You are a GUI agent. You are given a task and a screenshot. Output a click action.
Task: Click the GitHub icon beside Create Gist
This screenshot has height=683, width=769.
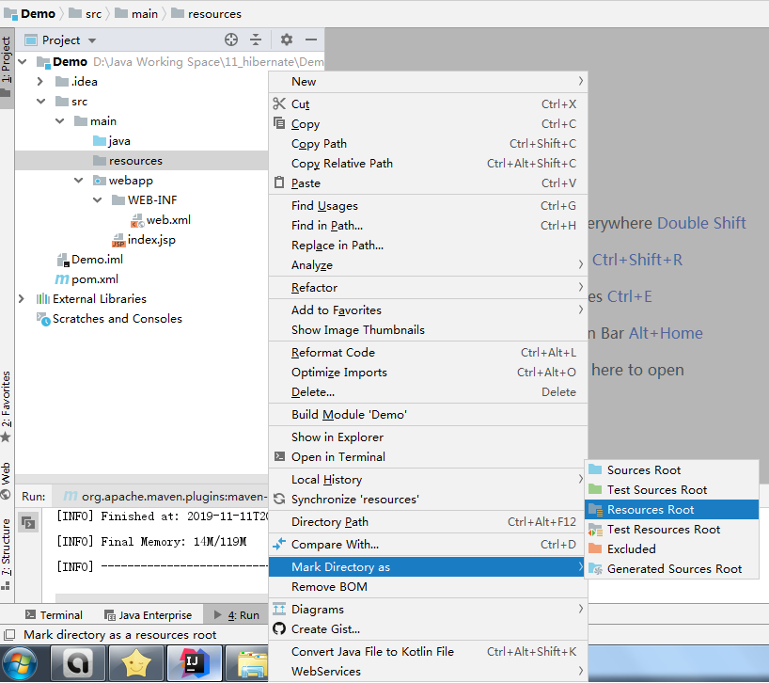[279, 628]
